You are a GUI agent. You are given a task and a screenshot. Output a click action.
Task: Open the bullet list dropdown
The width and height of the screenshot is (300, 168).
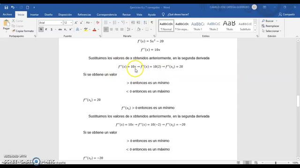110,23
